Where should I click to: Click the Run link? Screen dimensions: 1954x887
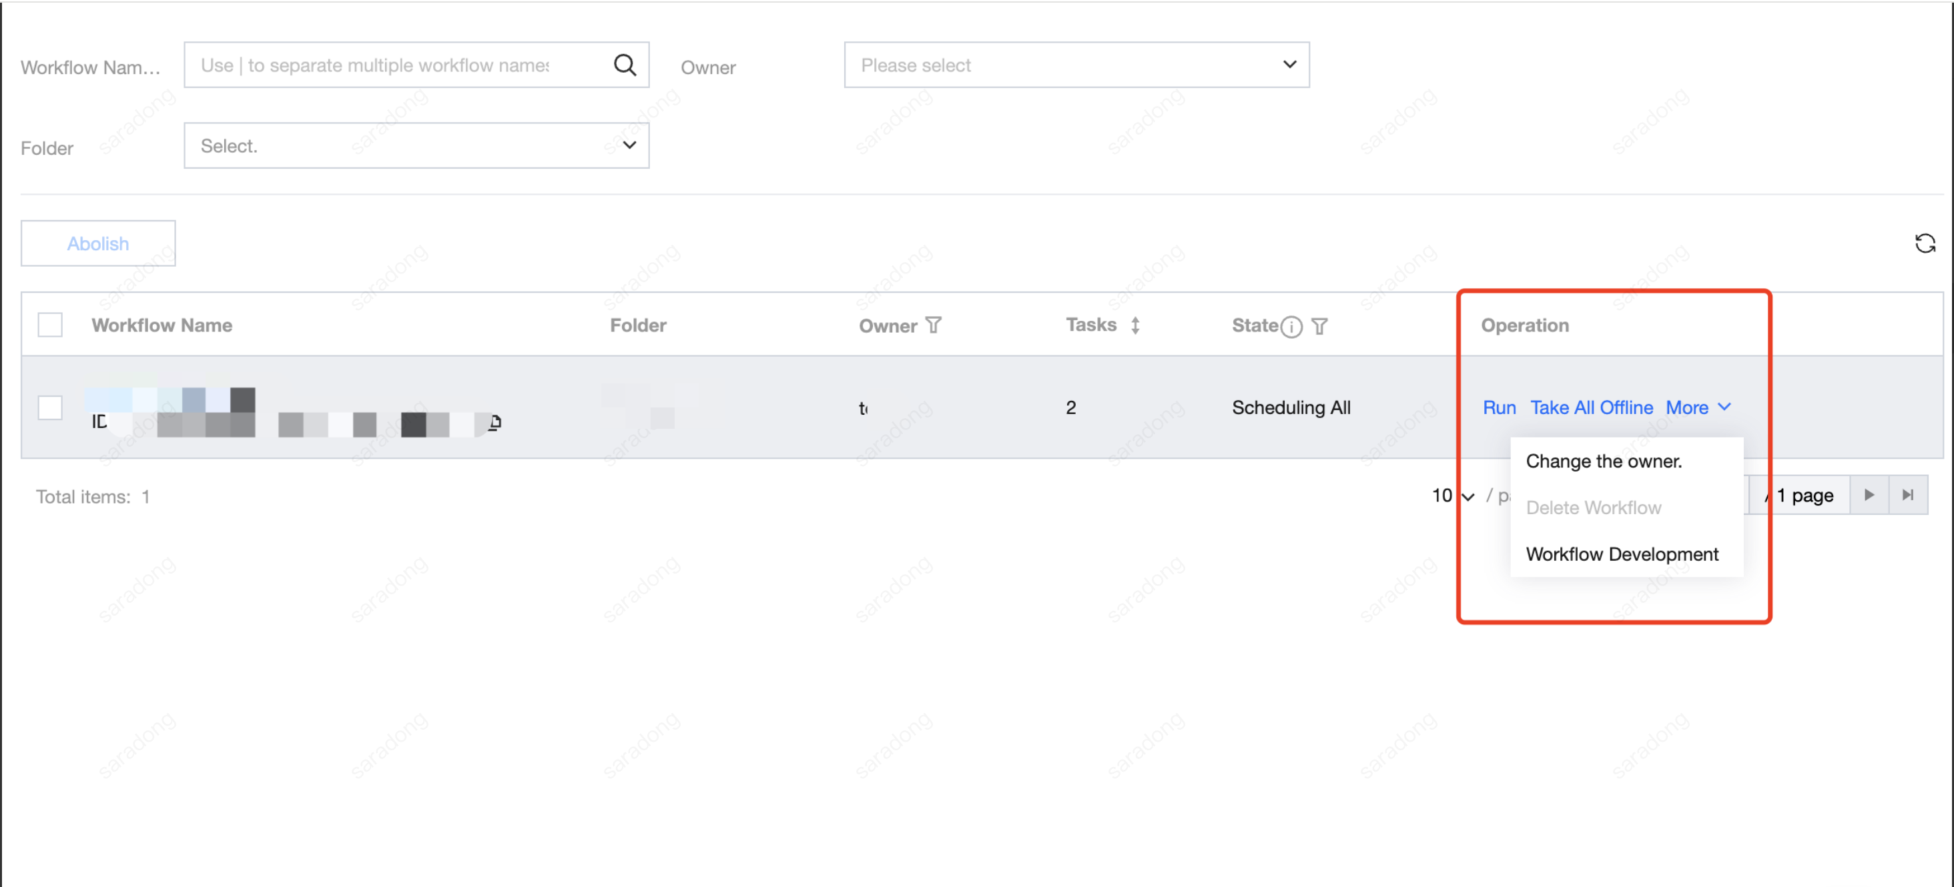1499,408
